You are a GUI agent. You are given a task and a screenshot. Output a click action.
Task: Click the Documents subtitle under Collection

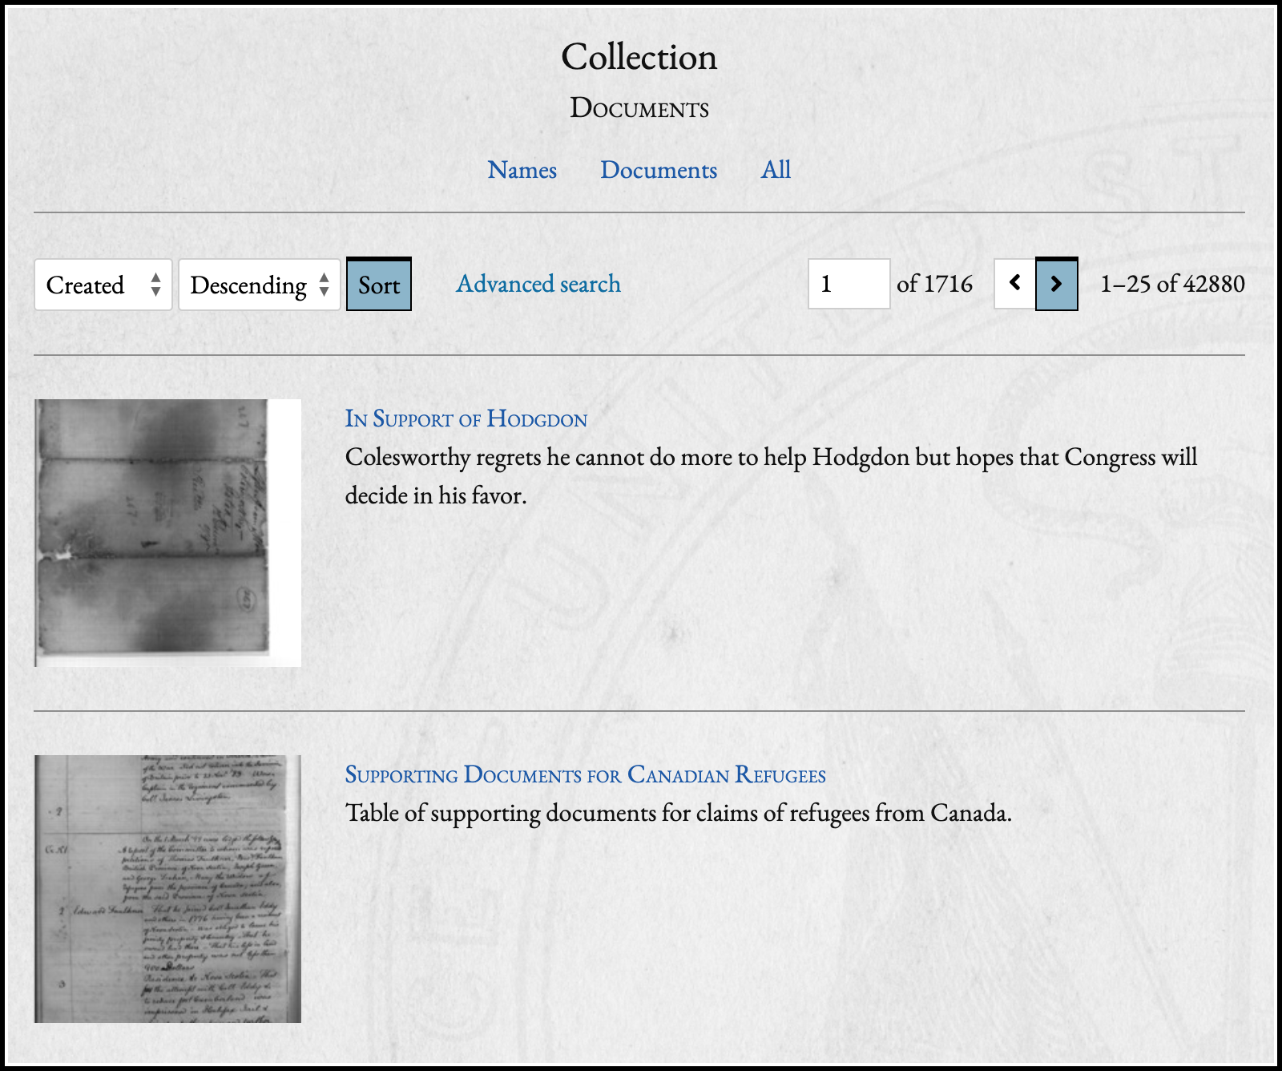(639, 107)
